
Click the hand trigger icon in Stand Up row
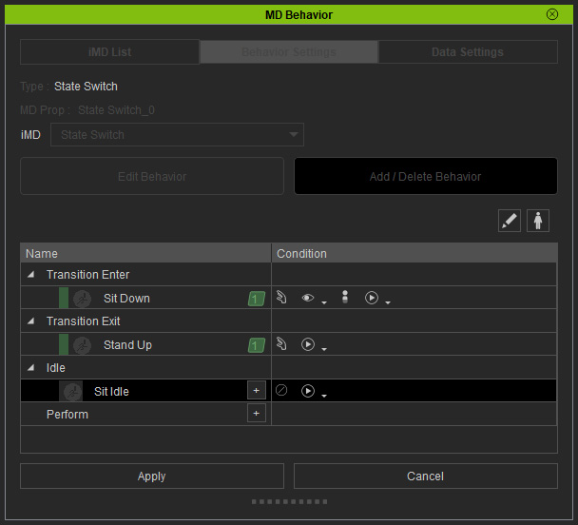click(x=281, y=344)
